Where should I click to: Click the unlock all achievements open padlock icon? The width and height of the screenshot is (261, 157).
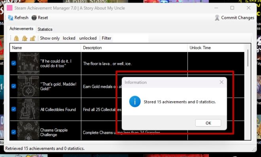pyautogui.click(x=33, y=38)
